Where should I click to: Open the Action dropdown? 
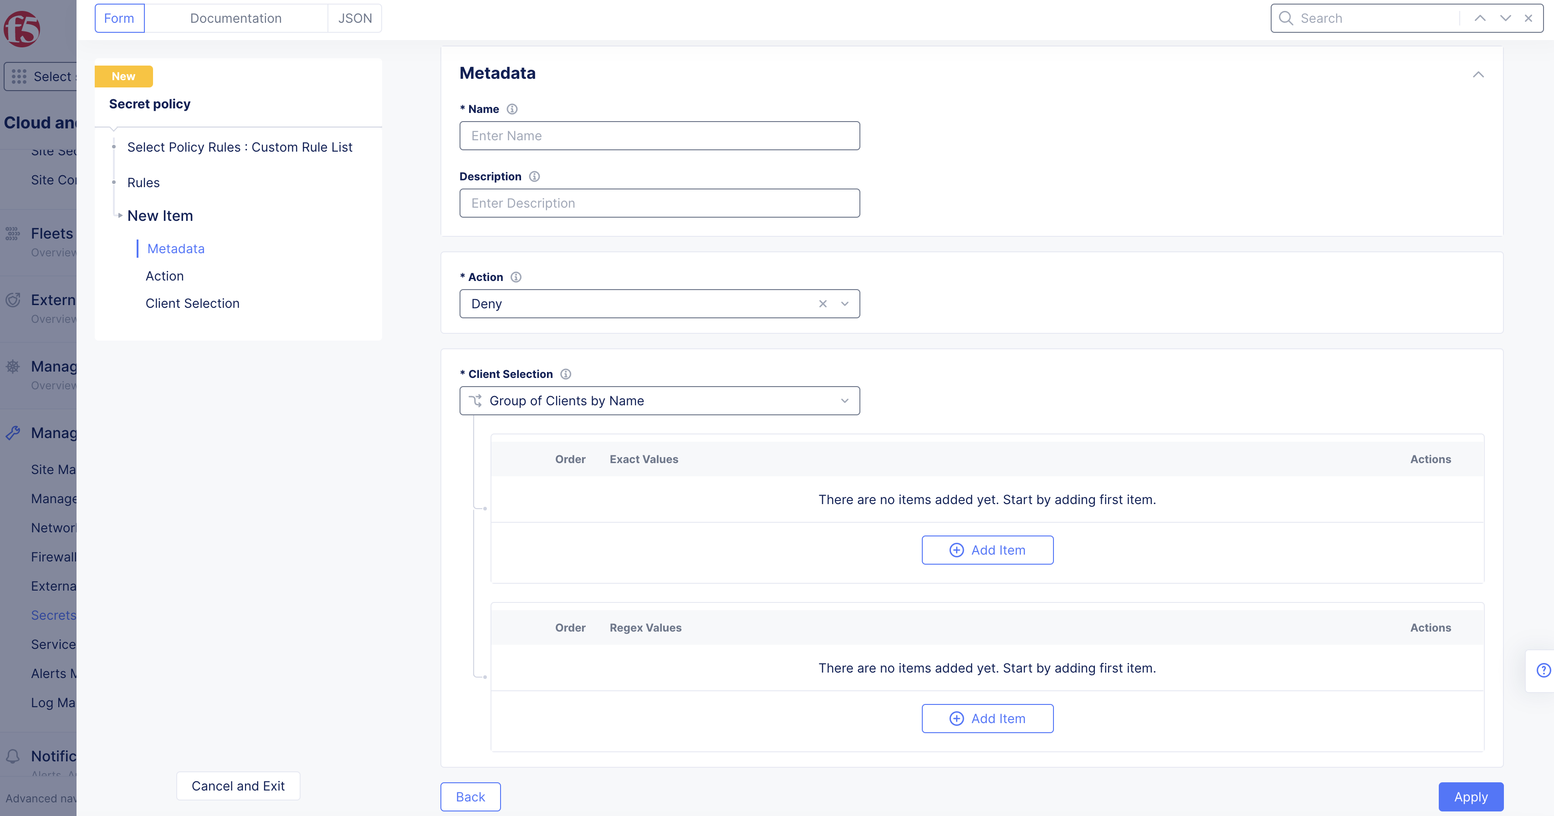844,304
